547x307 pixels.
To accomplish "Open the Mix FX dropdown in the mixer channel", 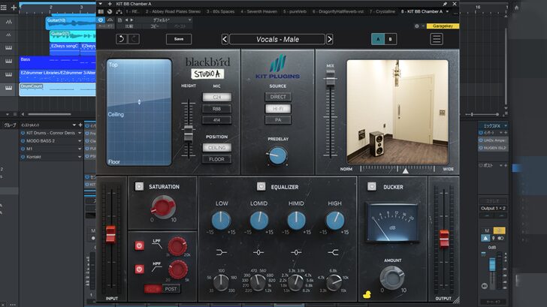I will (506, 126).
